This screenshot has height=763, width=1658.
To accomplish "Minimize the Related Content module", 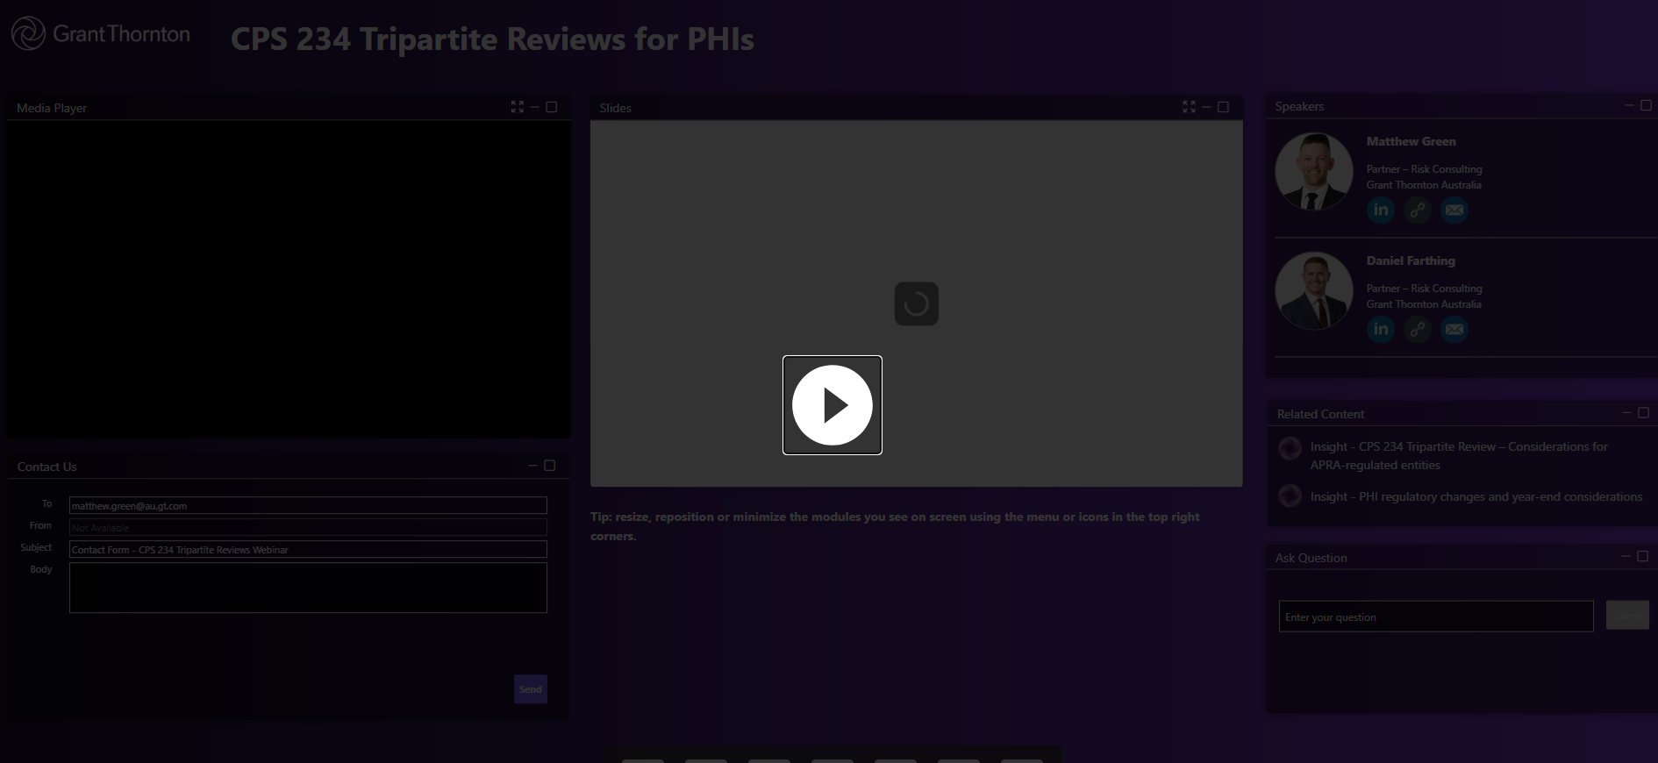I will (1627, 412).
